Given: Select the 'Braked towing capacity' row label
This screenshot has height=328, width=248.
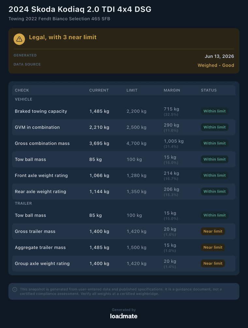Looking at the screenshot, I should point(41,111).
